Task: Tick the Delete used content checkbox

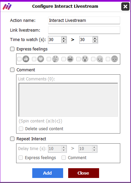Action: (21, 129)
